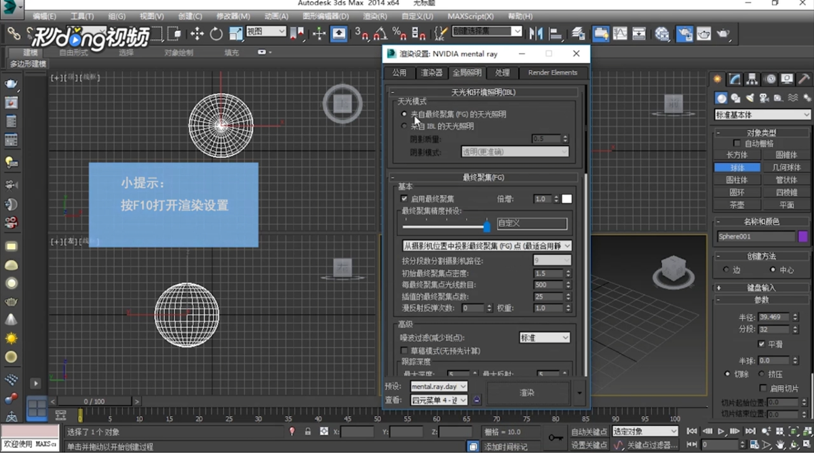
Task: Select skylight from Final Gather (FG) radio
Action: click(405, 115)
